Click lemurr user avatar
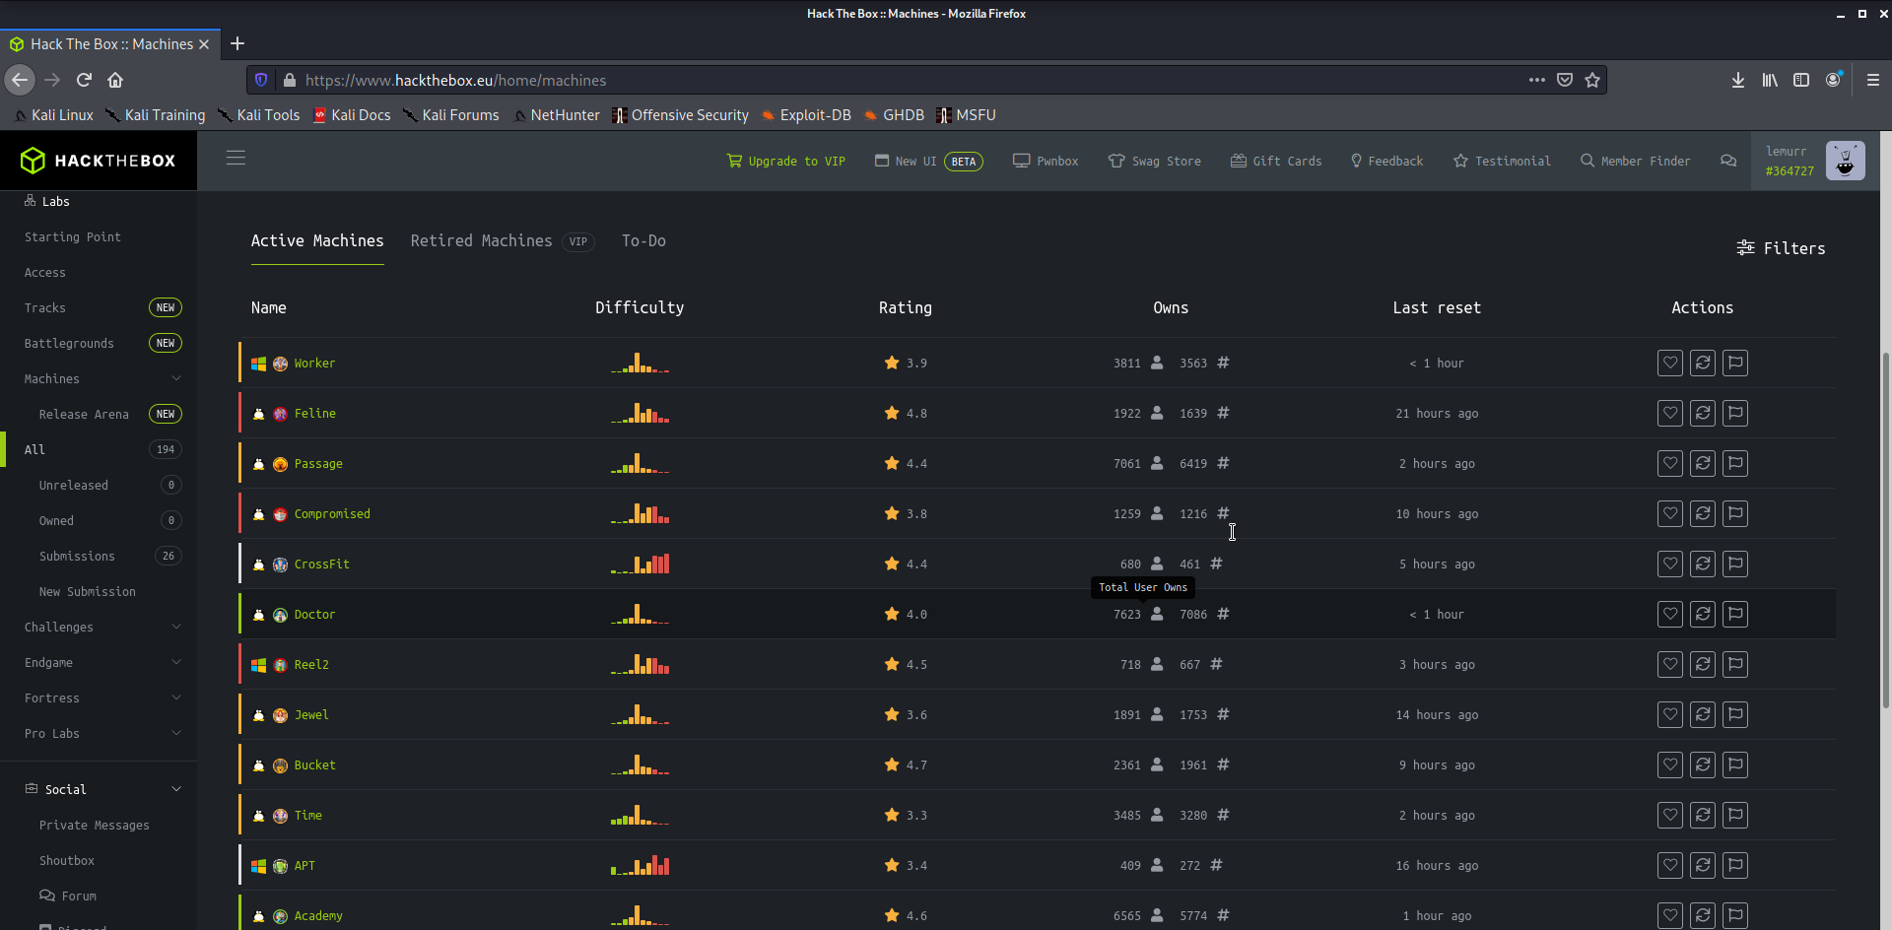The height and width of the screenshot is (930, 1892). tap(1845, 161)
